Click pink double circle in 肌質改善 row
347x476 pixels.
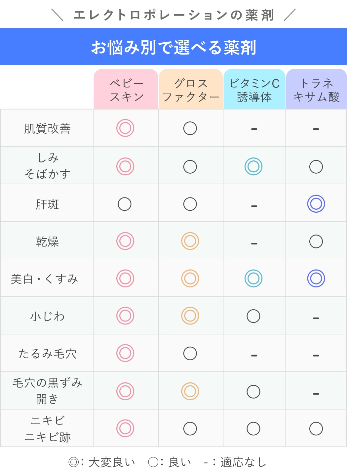point(125,128)
